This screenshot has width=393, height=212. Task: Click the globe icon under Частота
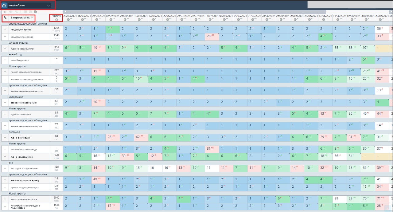click(56, 20)
